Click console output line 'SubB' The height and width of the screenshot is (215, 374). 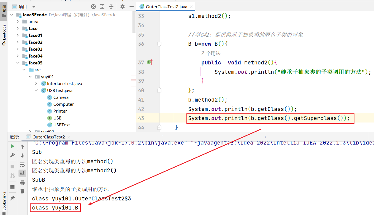pyautogui.click(x=39, y=180)
